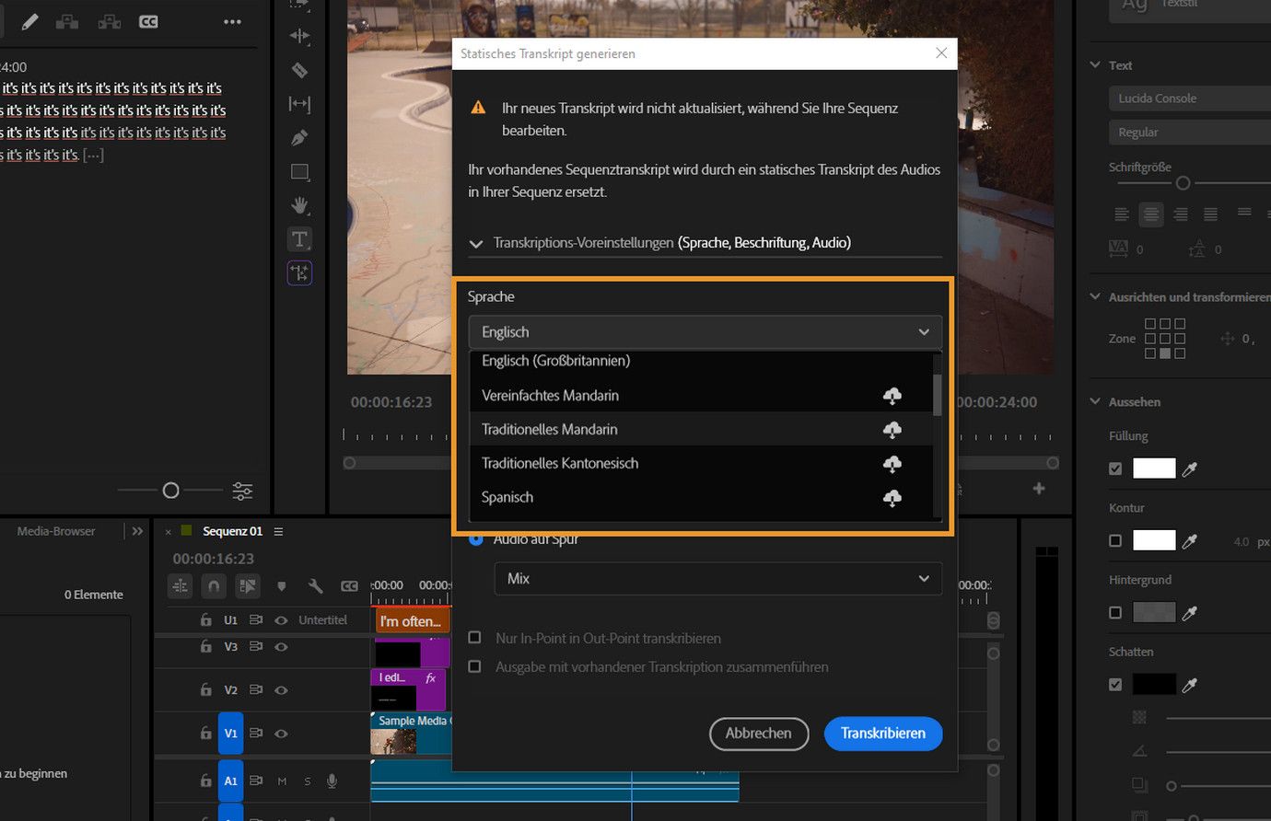The image size is (1271, 821).
Task: Check 'Ausgabe mit vorhandener Transkription zusammenführen'
Action: point(475,666)
